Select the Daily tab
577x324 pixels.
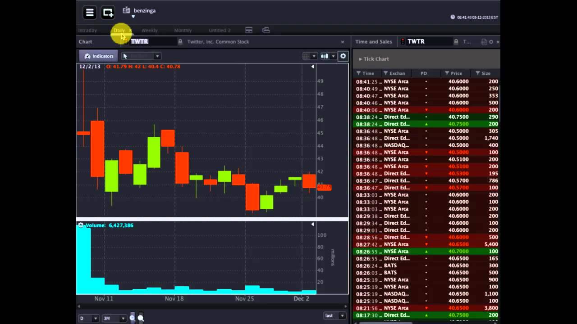pyautogui.click(x=119, y=30)
